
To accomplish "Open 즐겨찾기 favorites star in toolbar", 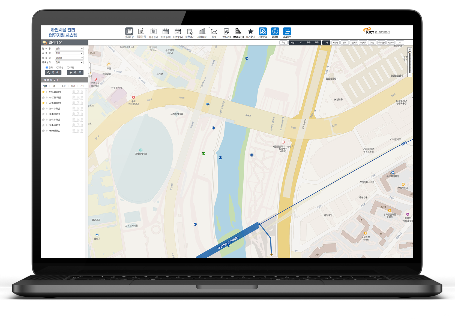I will 250,32.
